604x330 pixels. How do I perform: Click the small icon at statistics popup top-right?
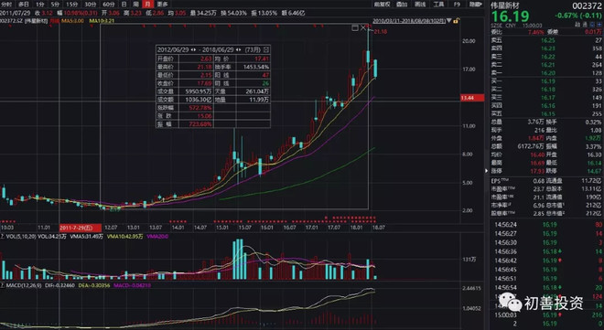click(x=266, y=50)
